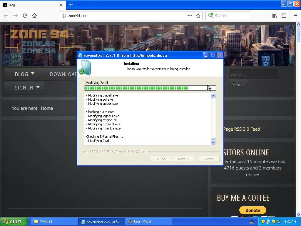Click the website Search text field
Image resolution: width=301 pixels, height=226 pixels.
[253, 74]
